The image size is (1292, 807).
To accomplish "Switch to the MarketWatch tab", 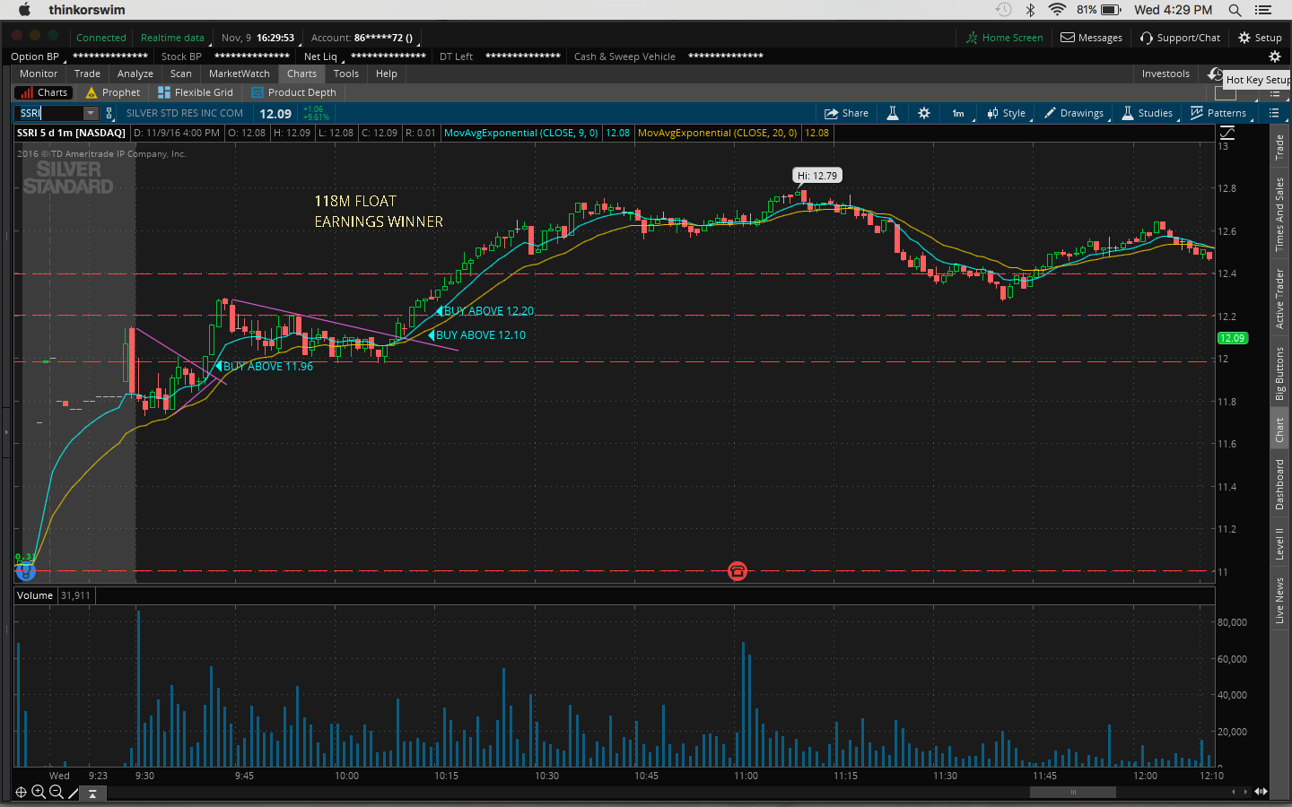I will 240,74.
